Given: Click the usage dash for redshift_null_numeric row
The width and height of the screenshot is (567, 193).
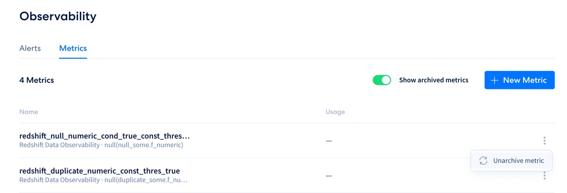Looking at the screenshot, I should click(329, 141).
